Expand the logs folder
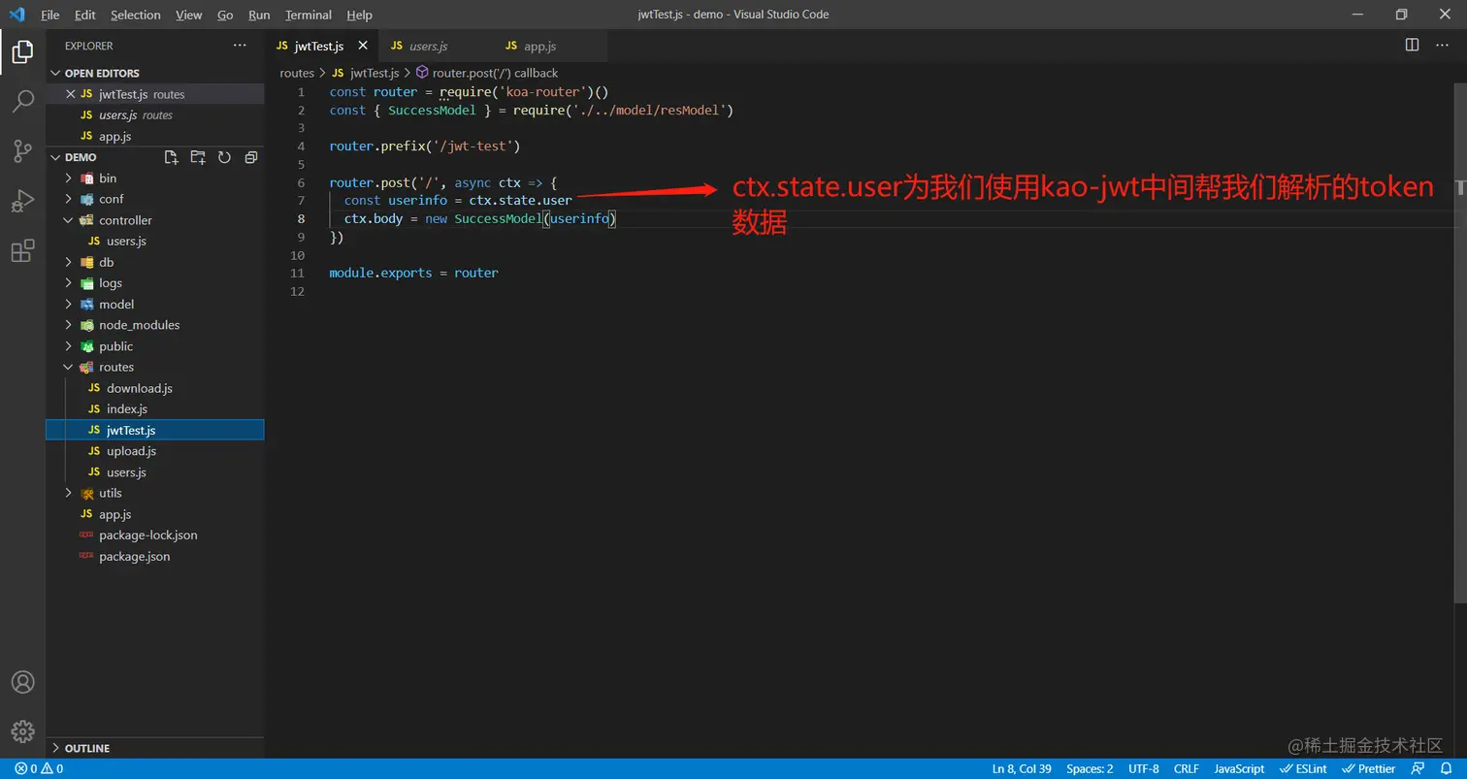Image resolution: width=1467 pixels, height=779 pixels. click(155, 283)
